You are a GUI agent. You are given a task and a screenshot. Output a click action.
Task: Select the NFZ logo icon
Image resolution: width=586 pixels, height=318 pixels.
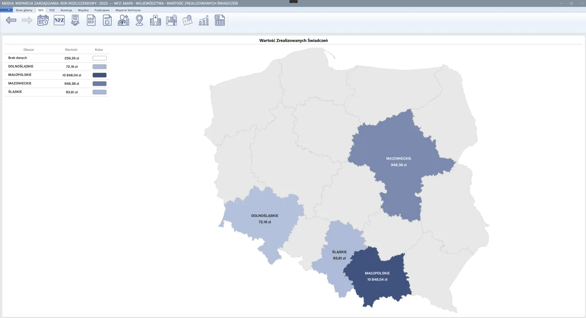[59, 20]
